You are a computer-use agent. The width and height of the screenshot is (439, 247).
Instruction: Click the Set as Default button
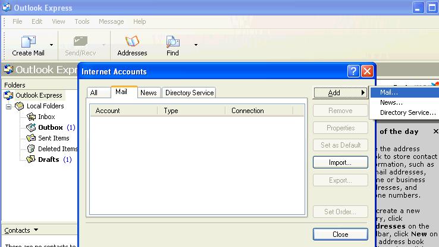coord(340,145)
